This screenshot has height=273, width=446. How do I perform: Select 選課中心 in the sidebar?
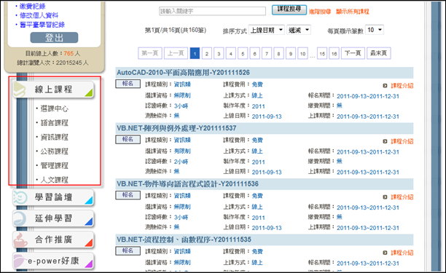[x=54, y=108]
